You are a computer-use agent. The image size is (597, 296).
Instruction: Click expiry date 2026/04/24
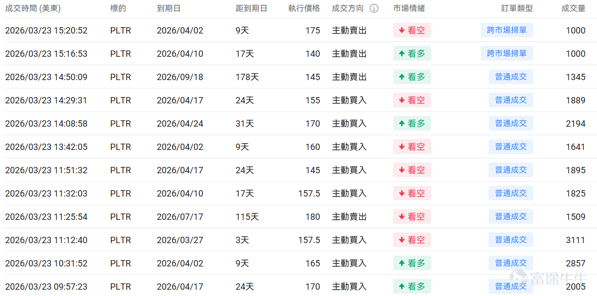pos(180,124)
